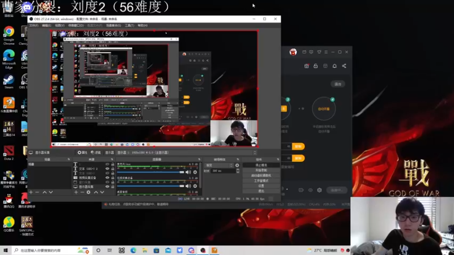454x255 pixels.
Task: Open 视图(V) menu in OBS
Action: tap(60, 25)
